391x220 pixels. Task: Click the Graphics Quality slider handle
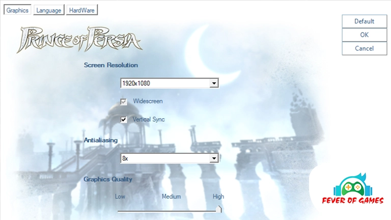coord(218,209)
